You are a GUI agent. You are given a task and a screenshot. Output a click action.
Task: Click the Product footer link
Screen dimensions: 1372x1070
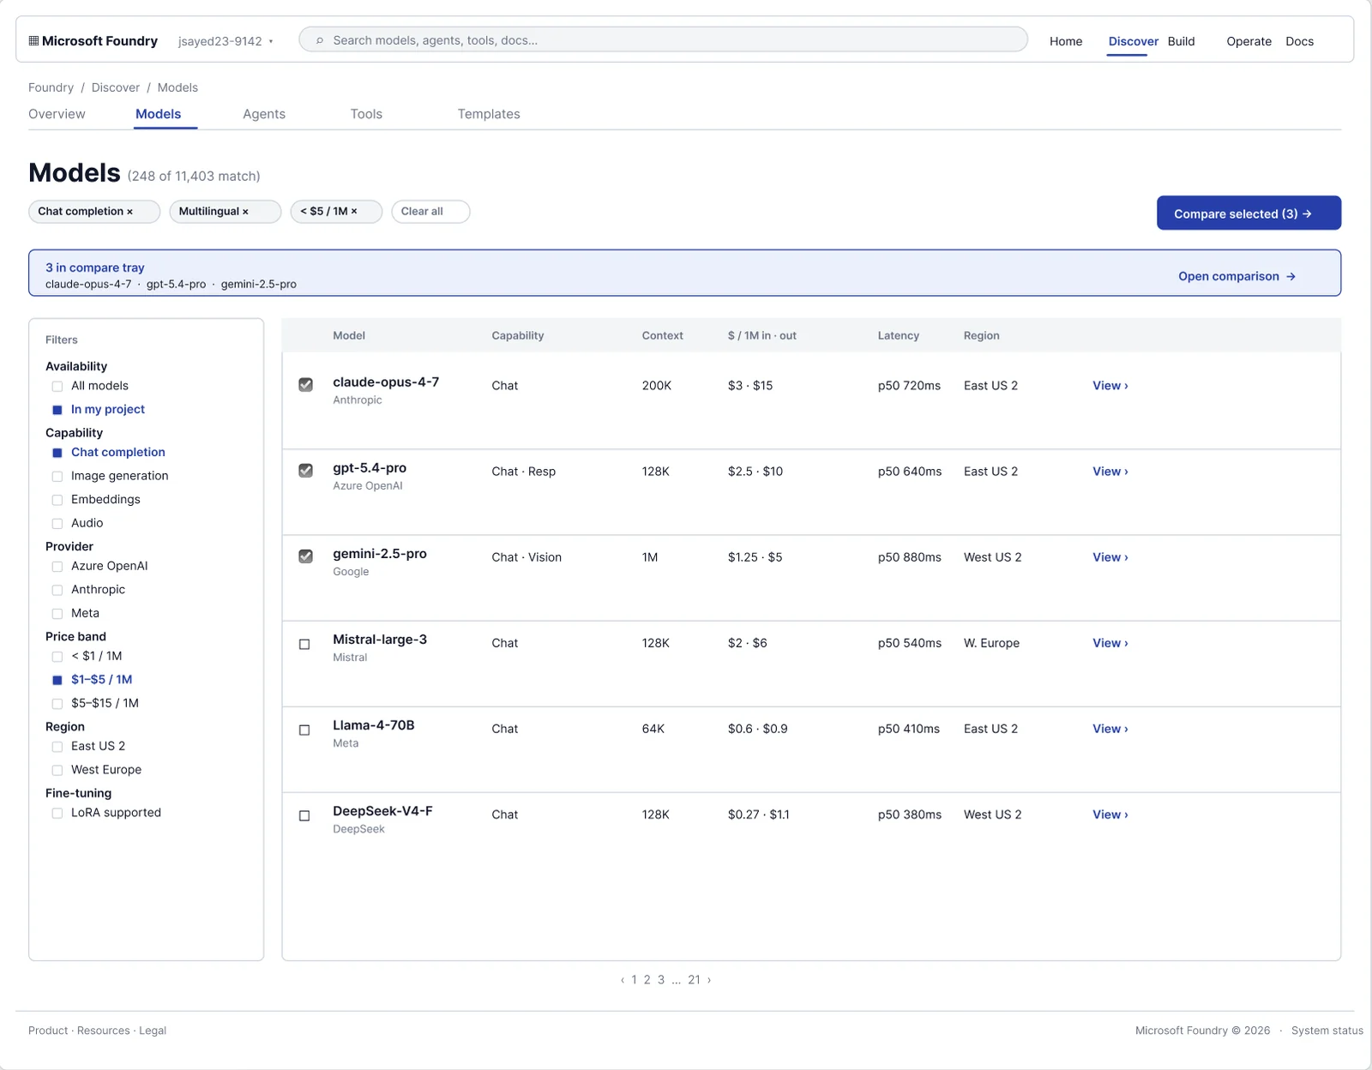coord(48,1031)
